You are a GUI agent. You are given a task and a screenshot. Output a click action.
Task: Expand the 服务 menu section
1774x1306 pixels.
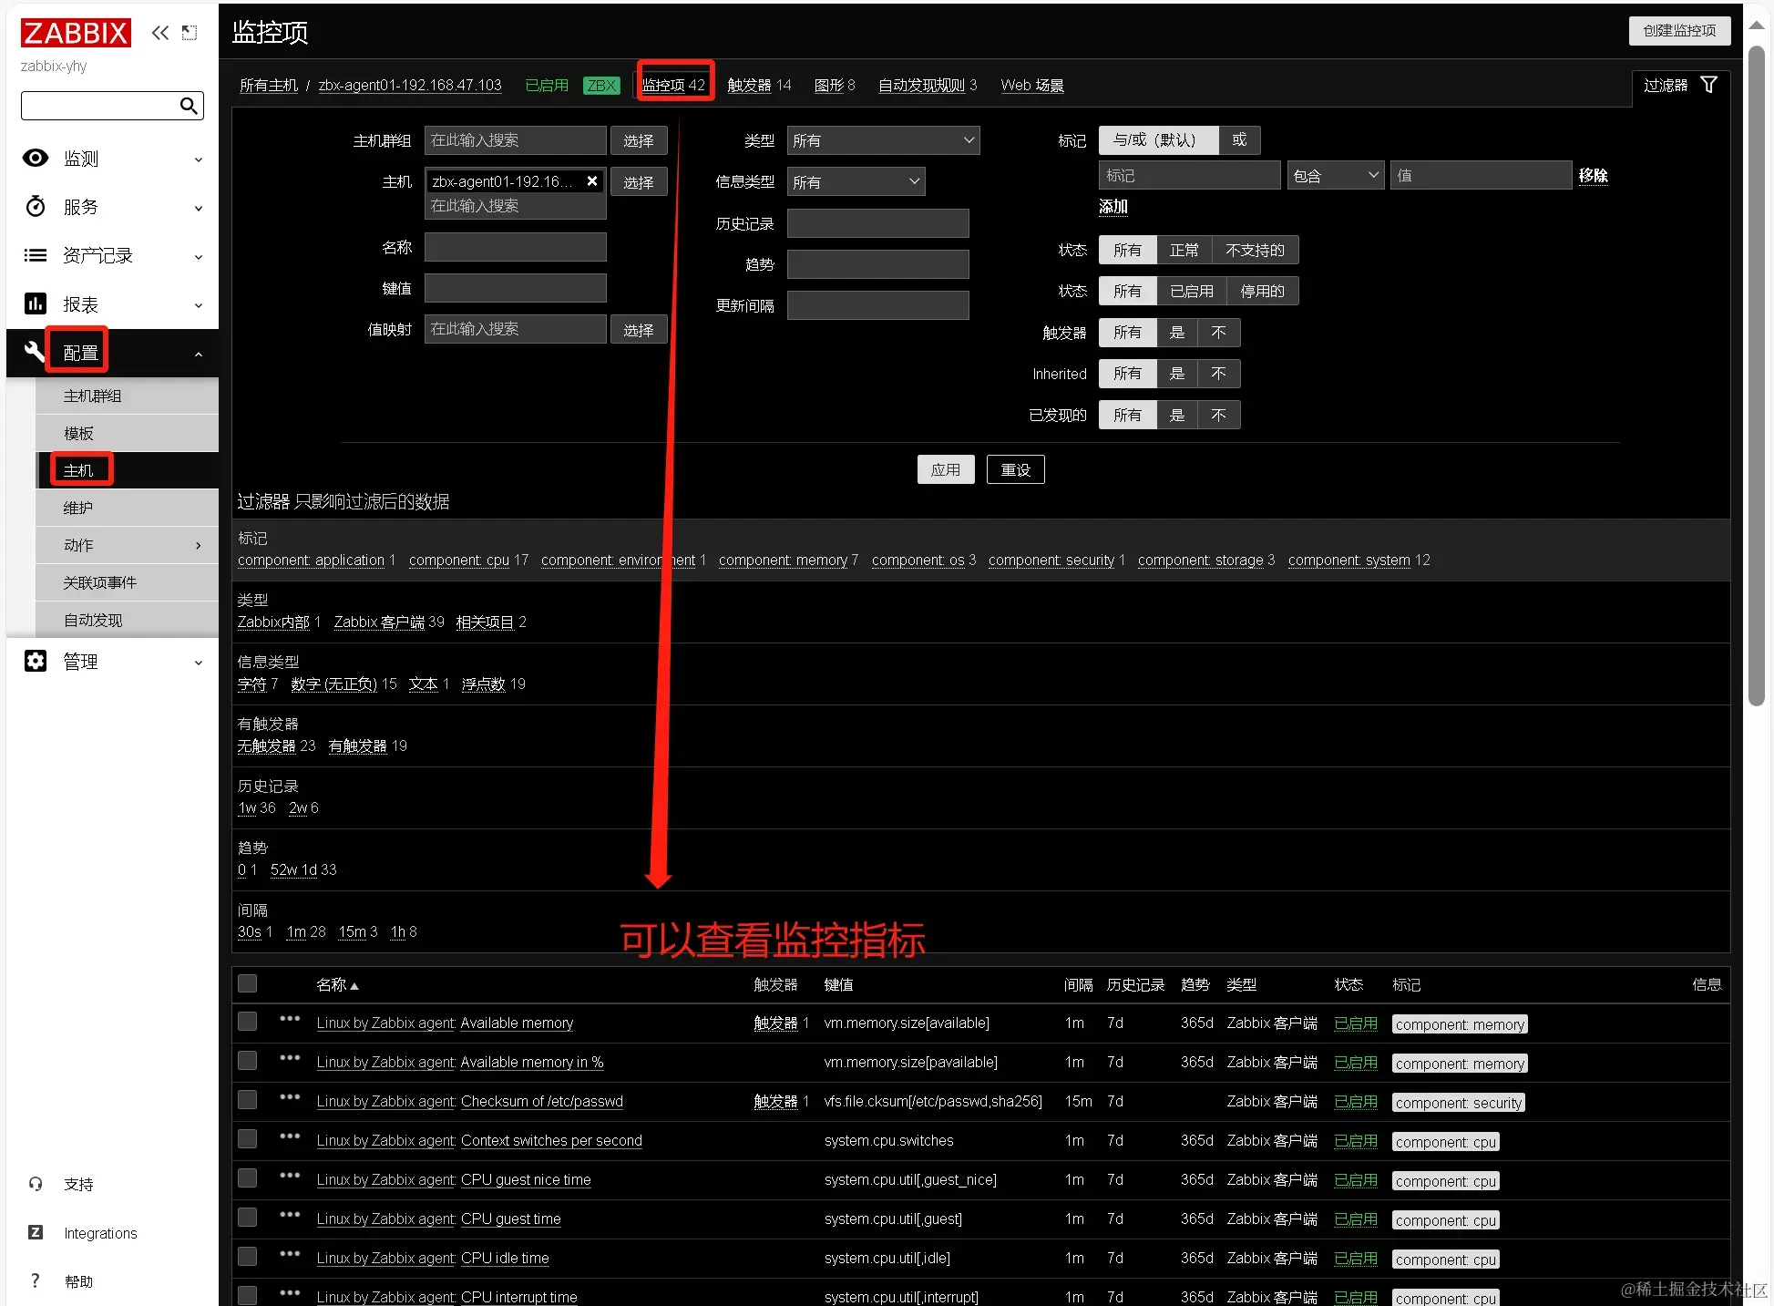[112, 207]
